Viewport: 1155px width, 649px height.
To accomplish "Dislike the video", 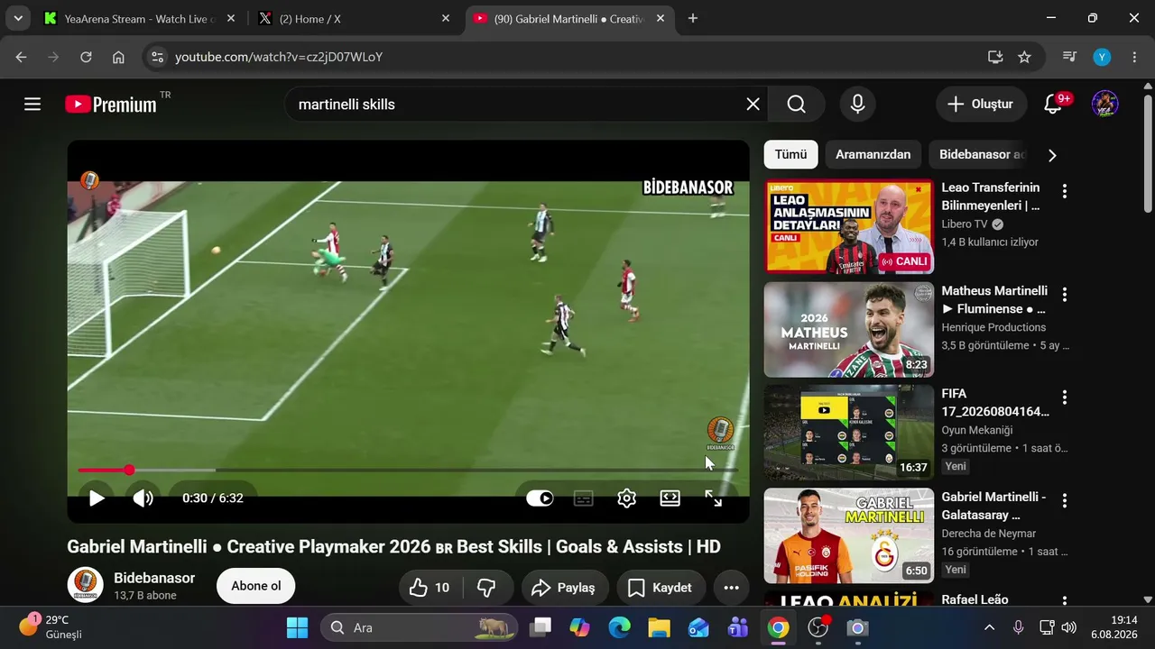I will [486, 588].
